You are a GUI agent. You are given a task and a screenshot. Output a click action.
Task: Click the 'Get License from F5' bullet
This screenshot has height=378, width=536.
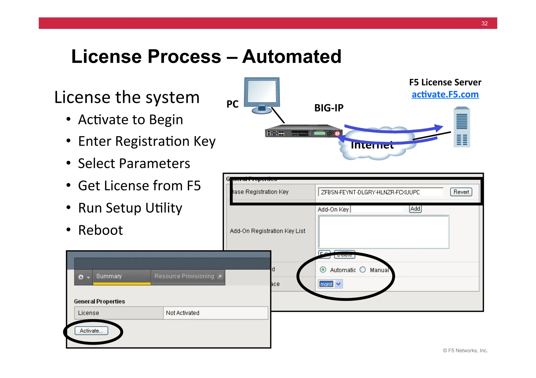click(139, 186)
